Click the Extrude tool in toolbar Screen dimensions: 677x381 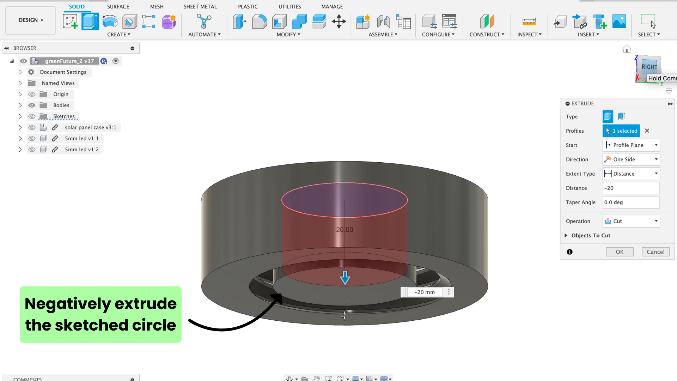(90, 21)
